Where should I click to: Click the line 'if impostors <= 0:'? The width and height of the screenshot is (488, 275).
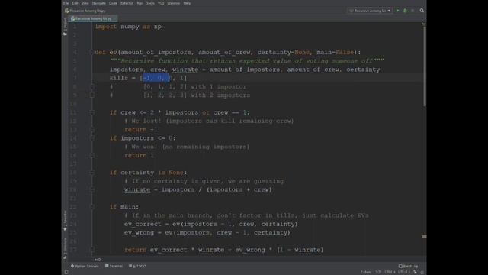click(x=143, y=138)
